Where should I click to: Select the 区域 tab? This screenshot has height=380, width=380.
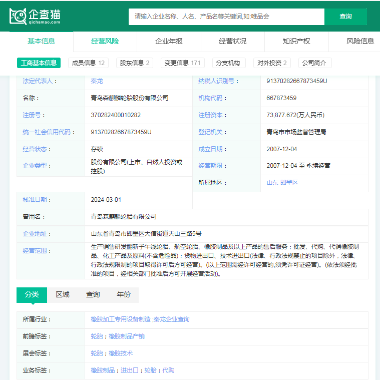pos(63,295)
